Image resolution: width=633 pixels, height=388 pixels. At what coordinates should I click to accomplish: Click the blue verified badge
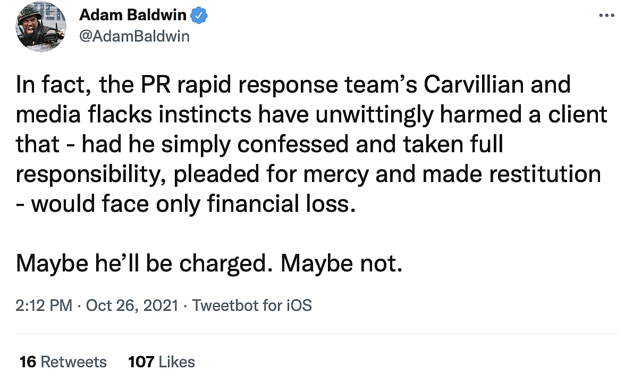tap(199, 16)
